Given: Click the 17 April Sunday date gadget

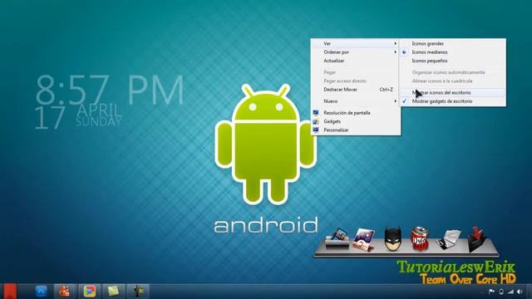Looking at the screenshot, I should pos(78,117).
